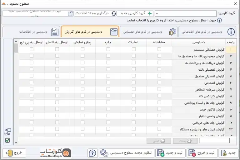Click ثبت و جدید button label
The width and height of the screenshot is (240, 160).
[x=174, y=153]
